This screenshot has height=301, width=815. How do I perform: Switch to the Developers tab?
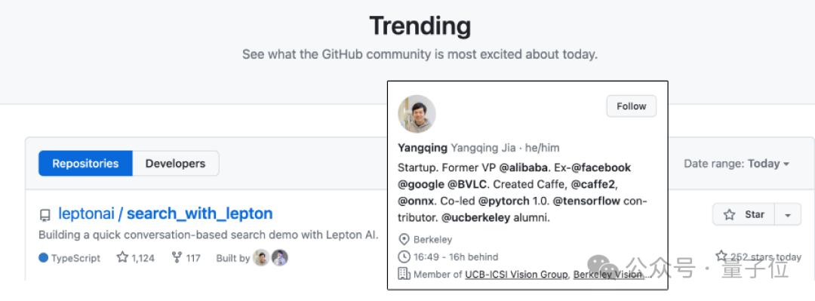(175, 164)
